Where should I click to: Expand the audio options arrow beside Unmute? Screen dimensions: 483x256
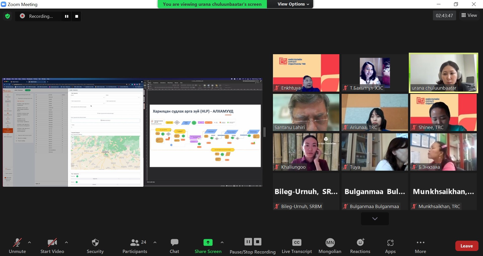[29, 242]
